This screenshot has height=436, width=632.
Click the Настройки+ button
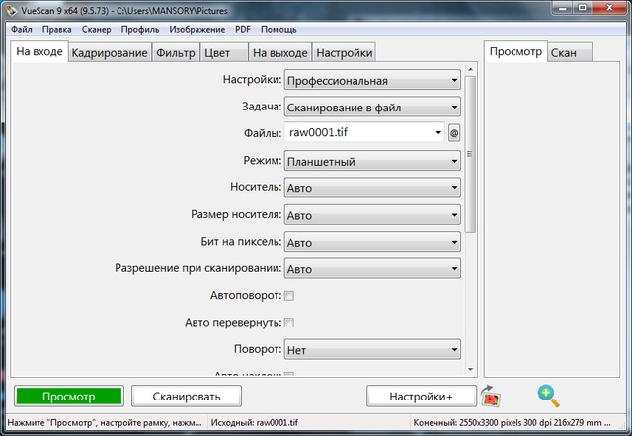click(x=421, y=396)
